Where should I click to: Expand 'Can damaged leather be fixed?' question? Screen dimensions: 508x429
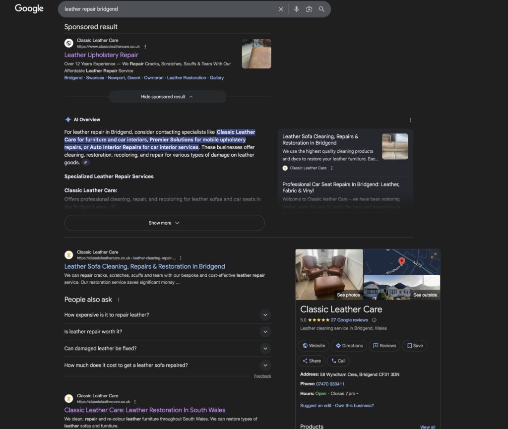[265, 349]
